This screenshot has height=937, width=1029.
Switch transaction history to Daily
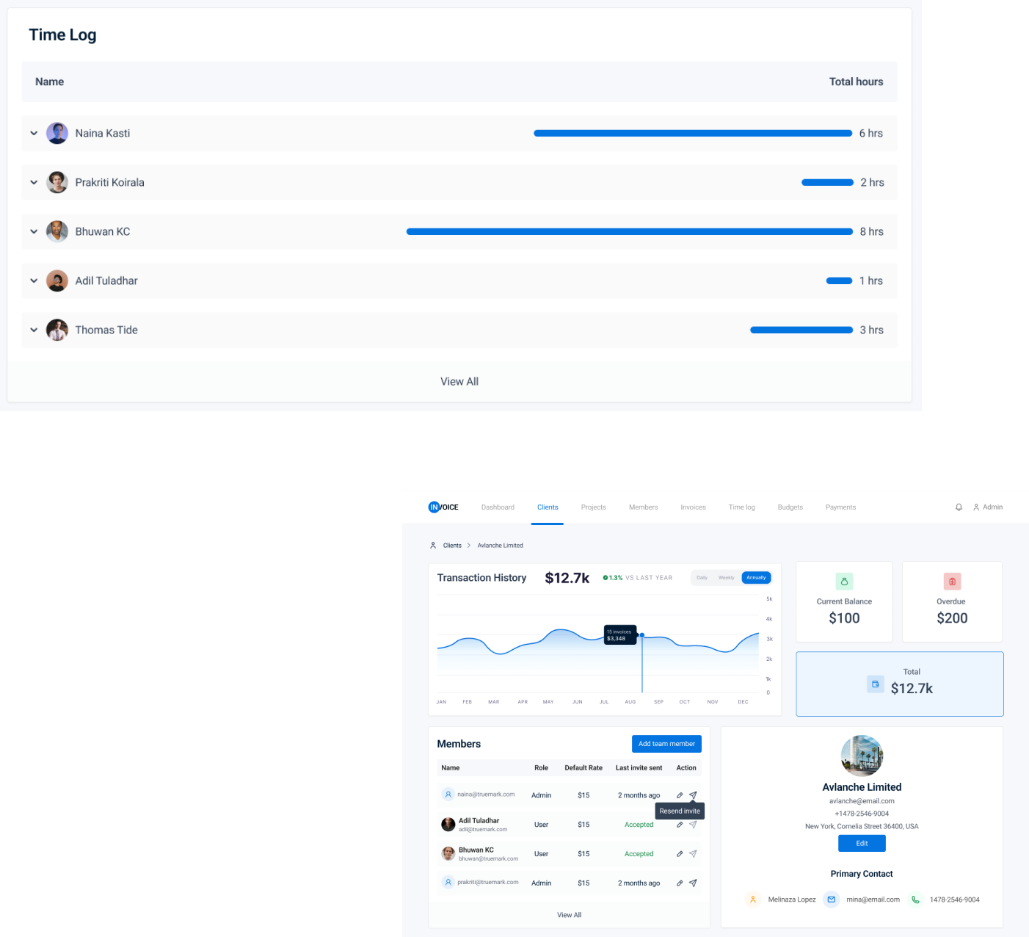[702, 578]
